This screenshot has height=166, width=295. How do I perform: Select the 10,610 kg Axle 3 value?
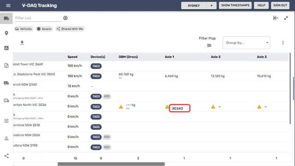264,76
